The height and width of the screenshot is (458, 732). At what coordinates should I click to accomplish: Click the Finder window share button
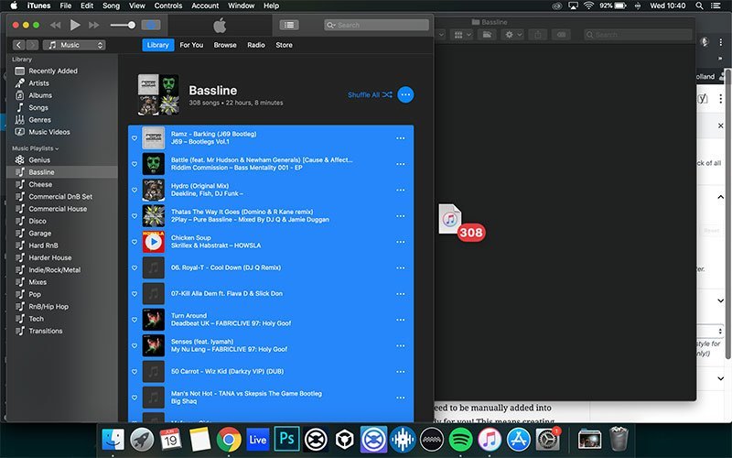pos(538,35)
